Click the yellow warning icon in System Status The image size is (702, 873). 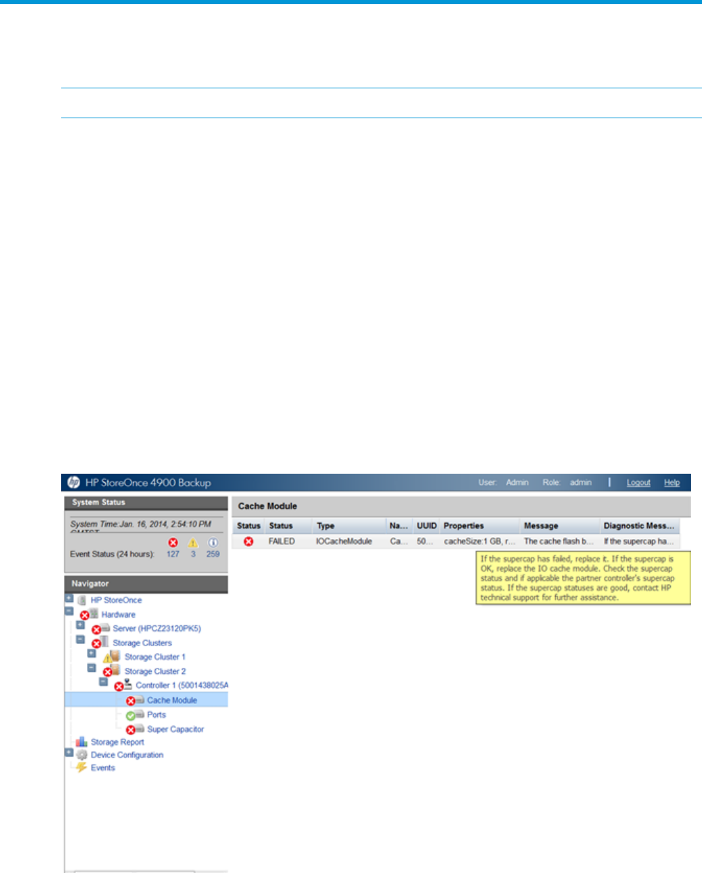pyautogui.click(x=193, y=543)
